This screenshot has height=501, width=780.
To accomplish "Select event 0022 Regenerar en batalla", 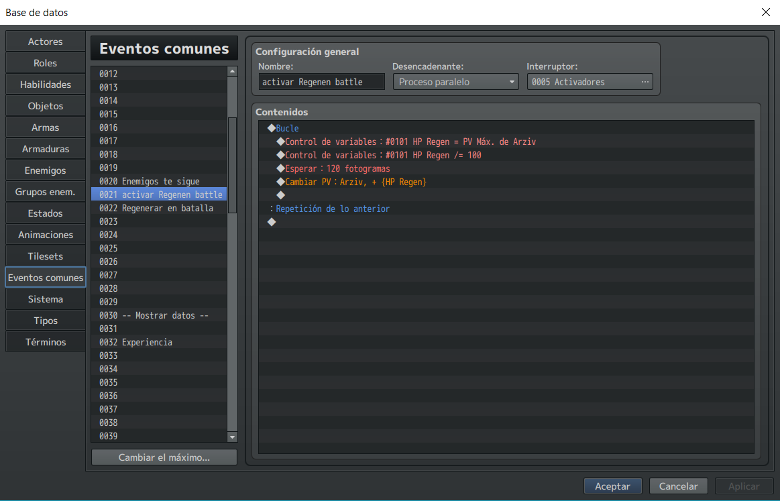I will [x=159, y=208].
